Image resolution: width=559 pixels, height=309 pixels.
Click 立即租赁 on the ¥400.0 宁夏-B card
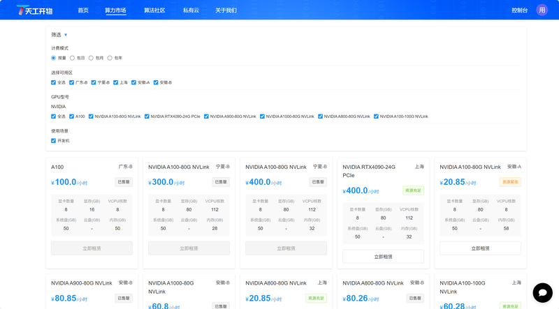pyautogui.click(x=286, y=248)
